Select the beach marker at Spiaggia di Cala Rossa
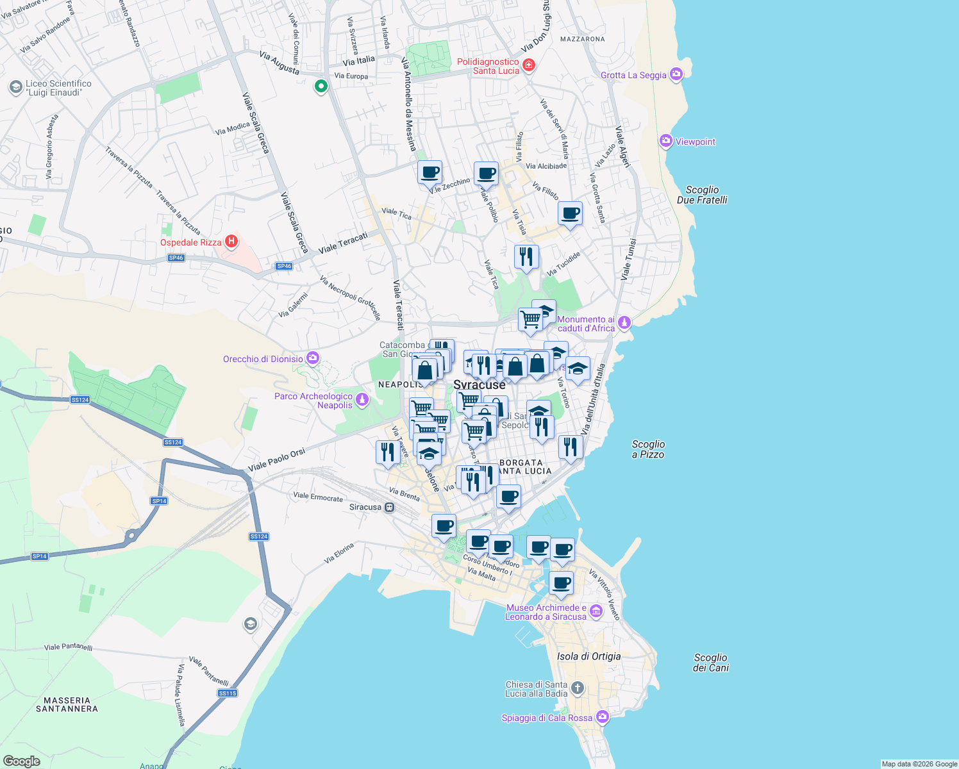The height and width of the screenshot is (769, 959). point(602,716)
